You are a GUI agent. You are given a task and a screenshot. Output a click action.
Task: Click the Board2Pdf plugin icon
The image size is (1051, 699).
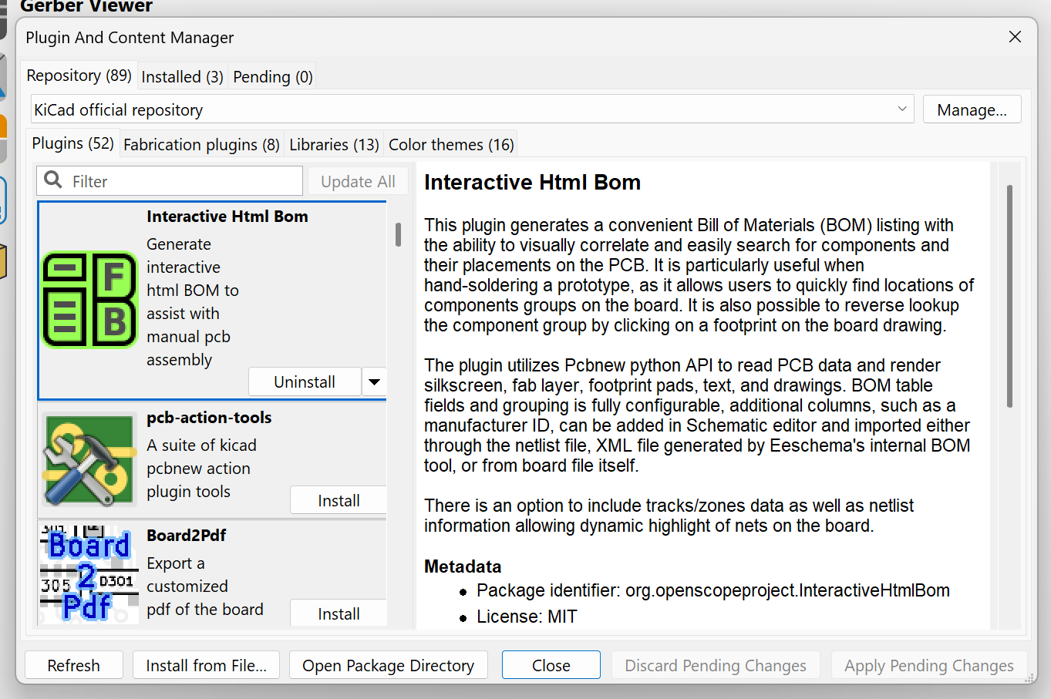89,574
